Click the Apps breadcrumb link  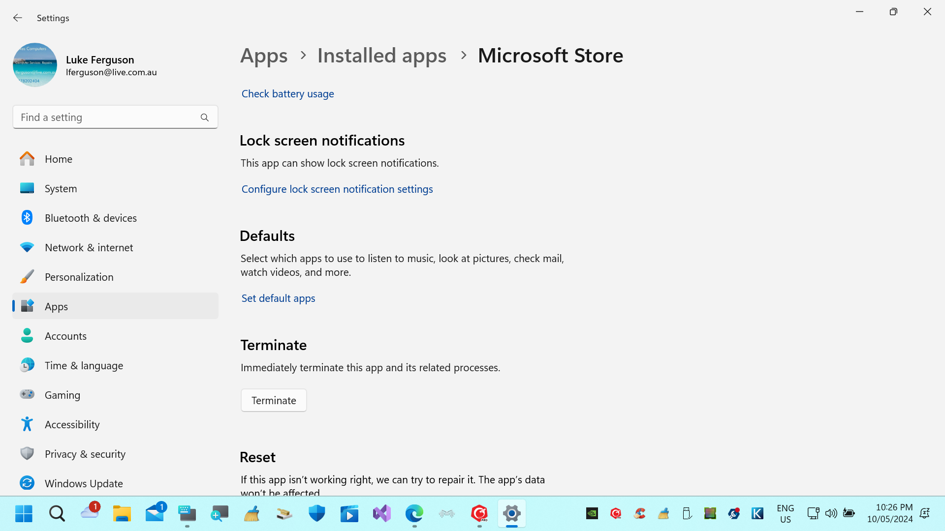click(x=264, y=56)
